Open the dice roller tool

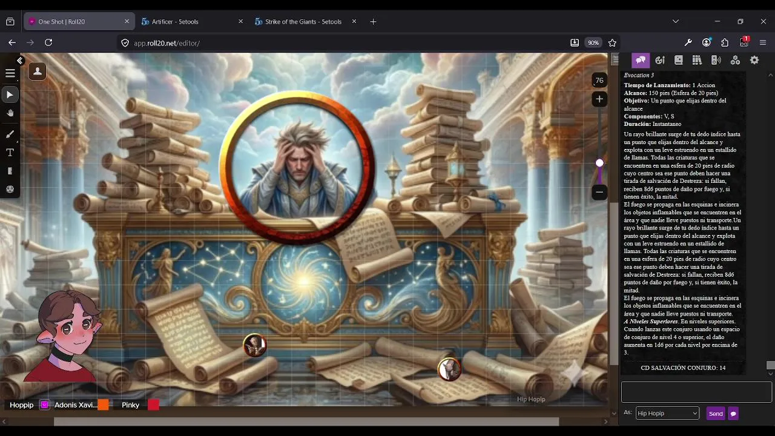(10, 190)
